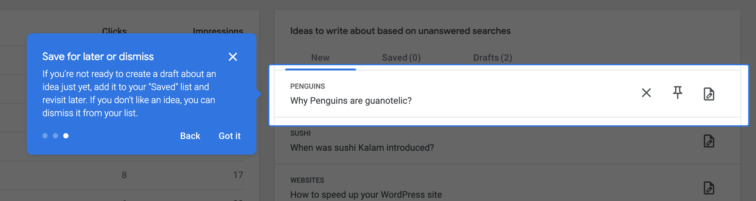The image size is (756, 201).
Task: Select the highlighted PENGUINS idea card
Action: tap(457, 95)
